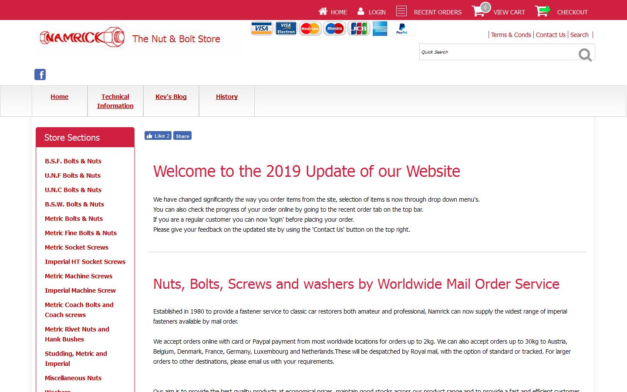Click the RECENT ORDERS list icon

tap(401, 10)
